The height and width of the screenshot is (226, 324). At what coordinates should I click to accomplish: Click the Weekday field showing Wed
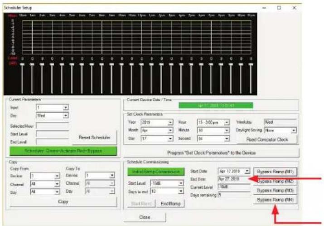280,122
